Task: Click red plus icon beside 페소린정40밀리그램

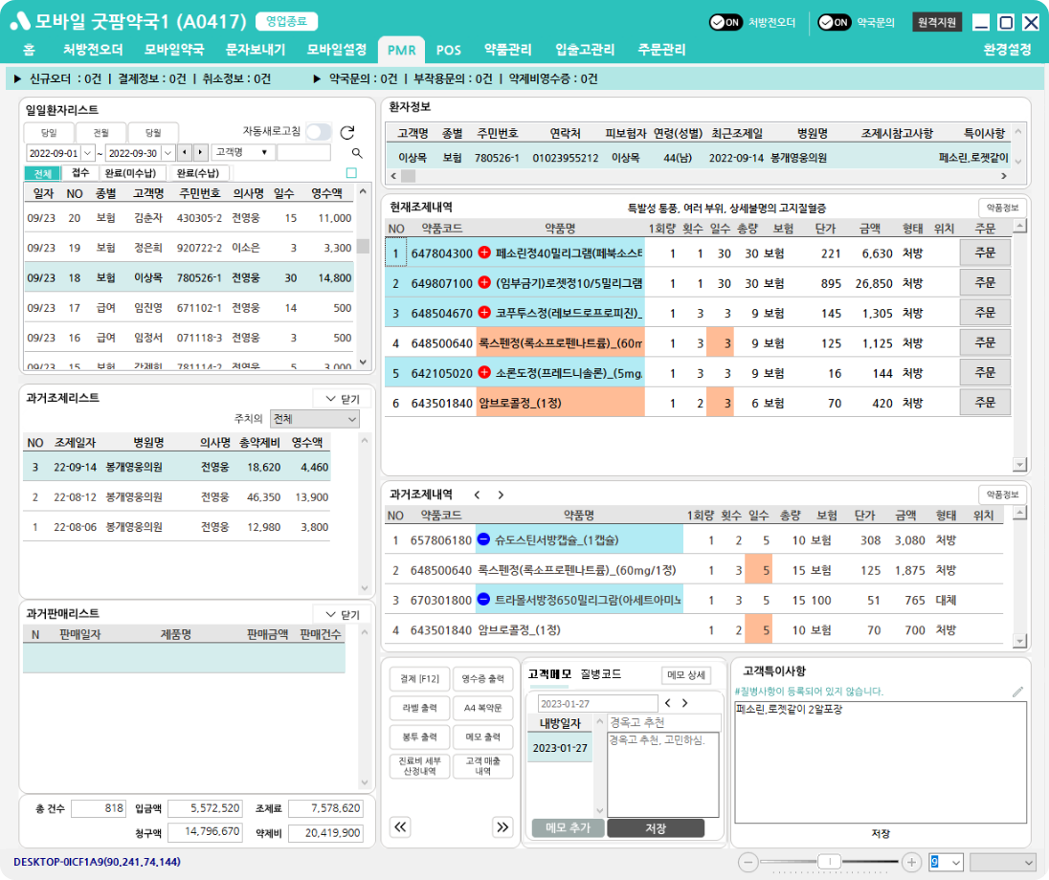Action: pos(484,253)
